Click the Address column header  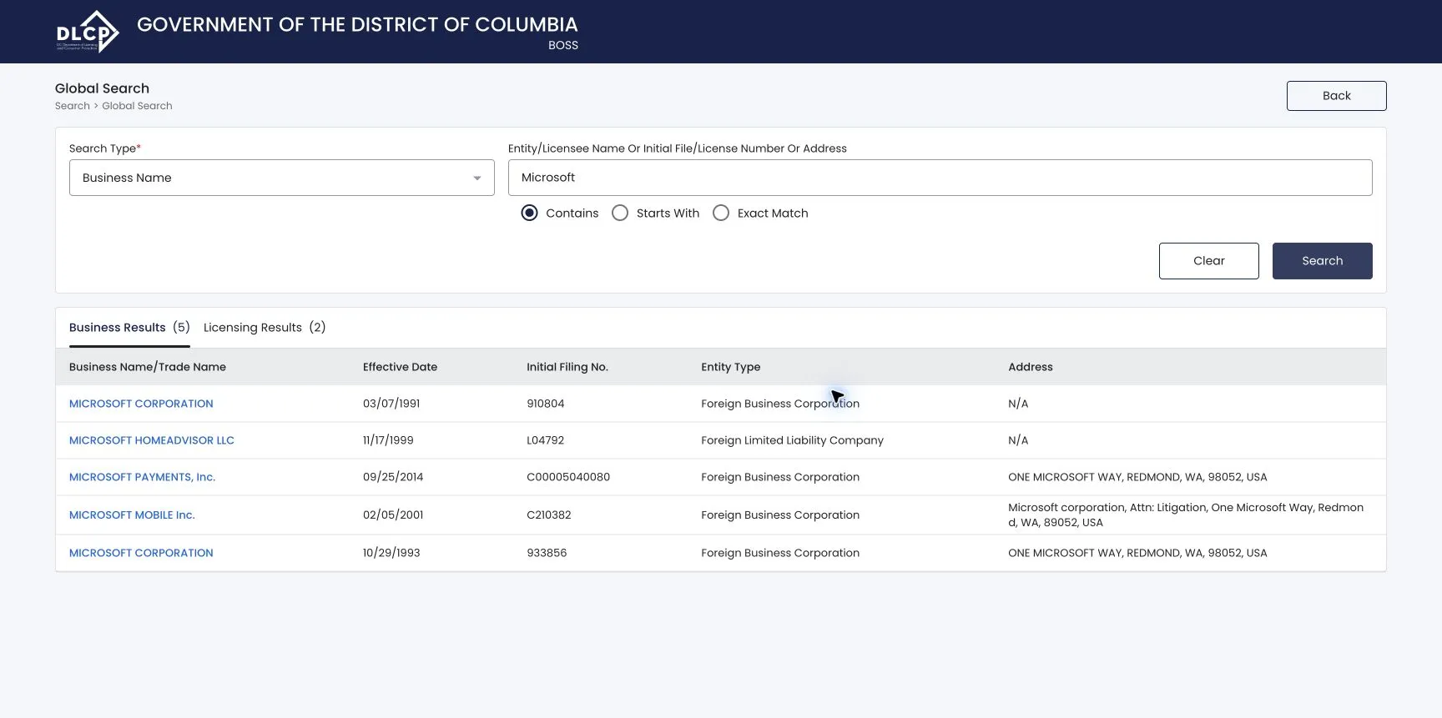[1031, 367]
